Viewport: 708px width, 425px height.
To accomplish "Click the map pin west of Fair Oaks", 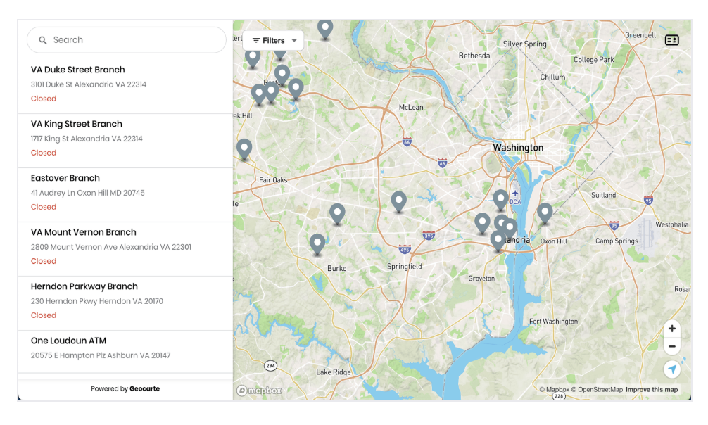I will click(x=244, y=148).
